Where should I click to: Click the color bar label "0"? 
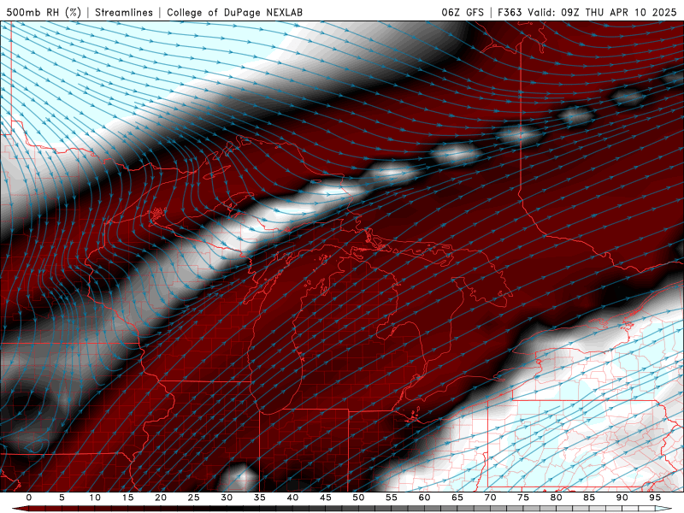pos(29,498)
